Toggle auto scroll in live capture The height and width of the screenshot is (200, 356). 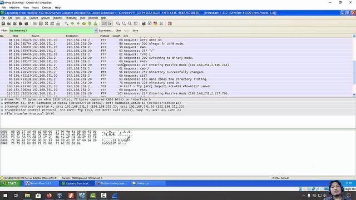(x=110, y=23)
